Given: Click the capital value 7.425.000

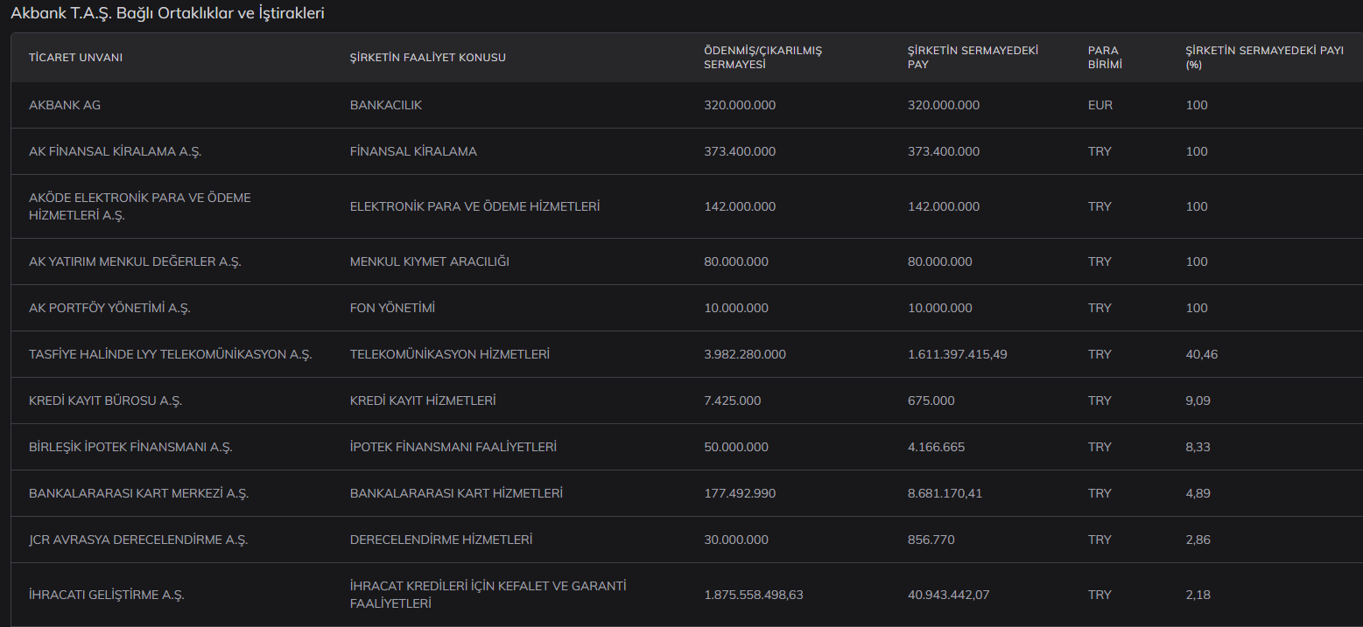Looking at the screenshot, I should click(x=733, y=401).
